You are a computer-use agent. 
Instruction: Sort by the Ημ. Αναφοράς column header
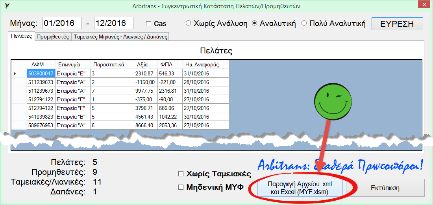[x=205, y=65]
